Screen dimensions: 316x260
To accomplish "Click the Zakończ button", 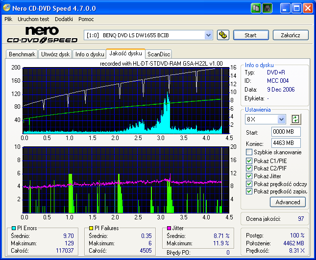I will [291, 35].
